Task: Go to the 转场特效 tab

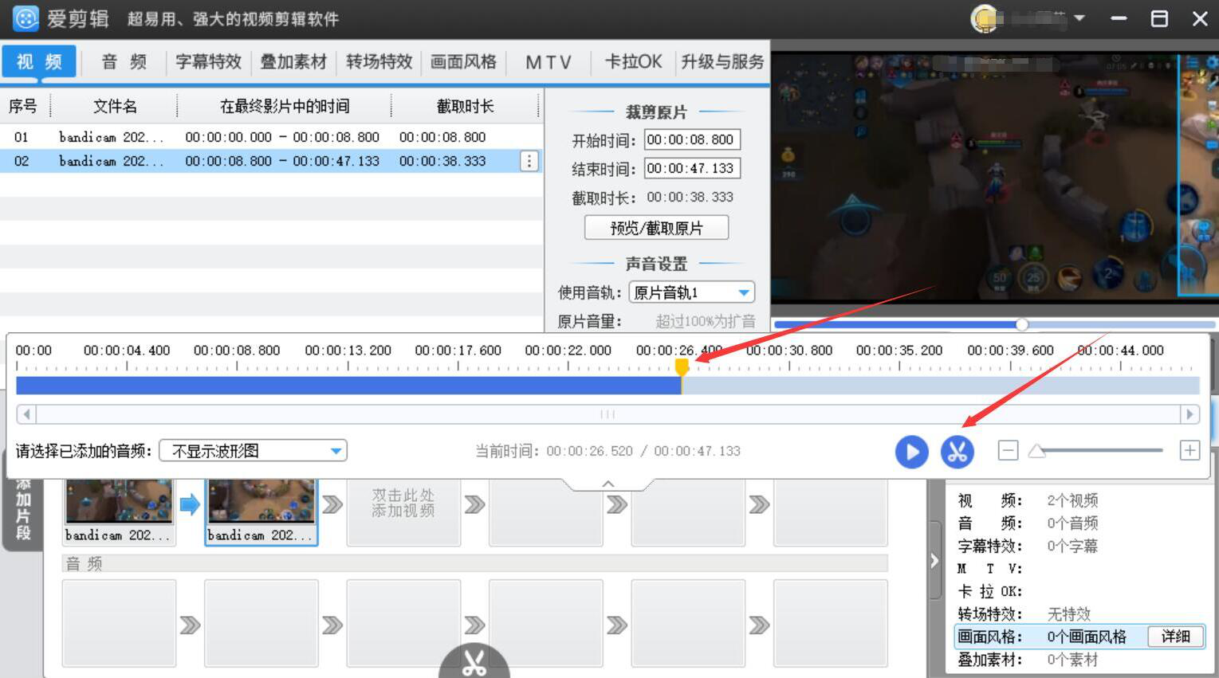Action: click(379, 61)
